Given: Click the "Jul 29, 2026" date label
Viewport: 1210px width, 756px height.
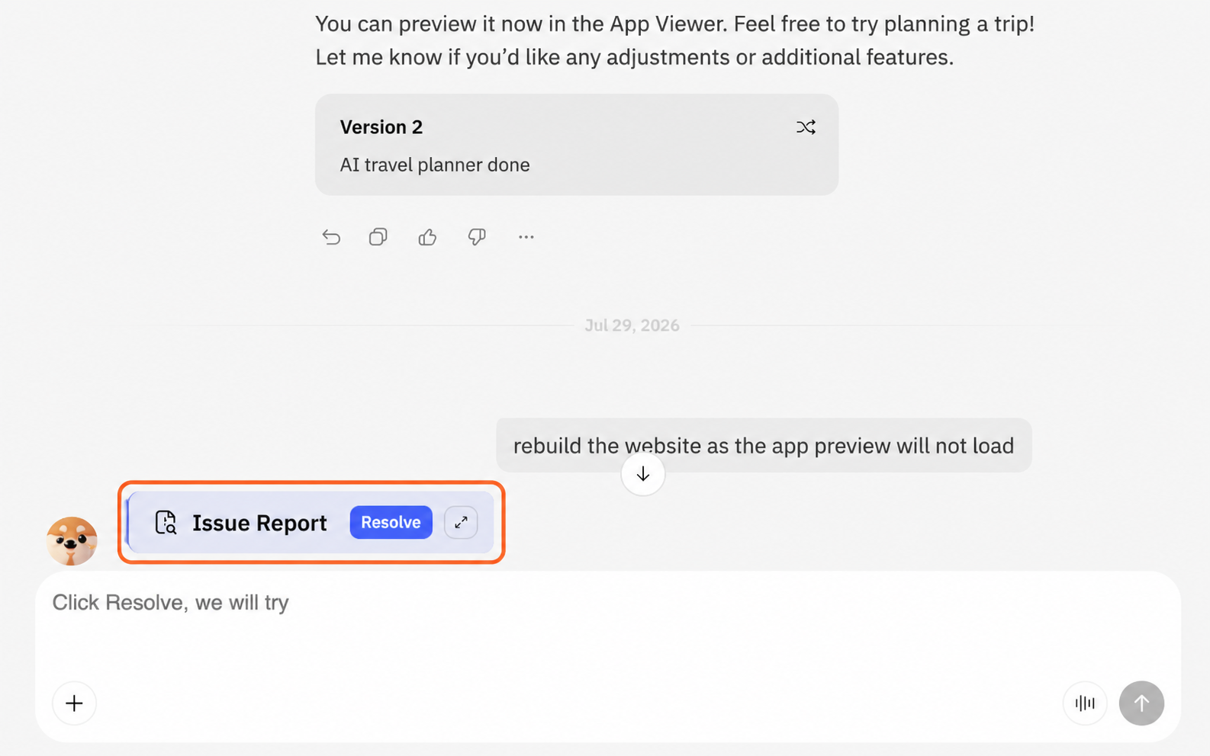Looking at the screenshot, I should click(x=632, y=325).
